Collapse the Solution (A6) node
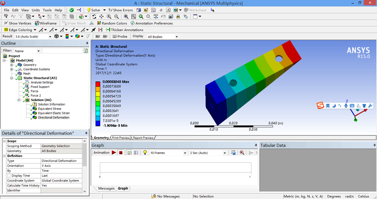Viewport: 377px width, 199px height. click(x=19, y=100)
